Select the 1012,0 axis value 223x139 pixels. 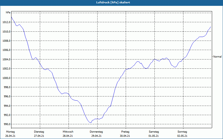tap(6, 22)
